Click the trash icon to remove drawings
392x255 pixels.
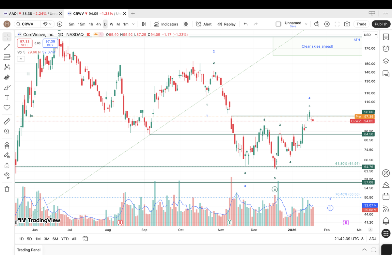pyautogui.click(x=7, y=189)
